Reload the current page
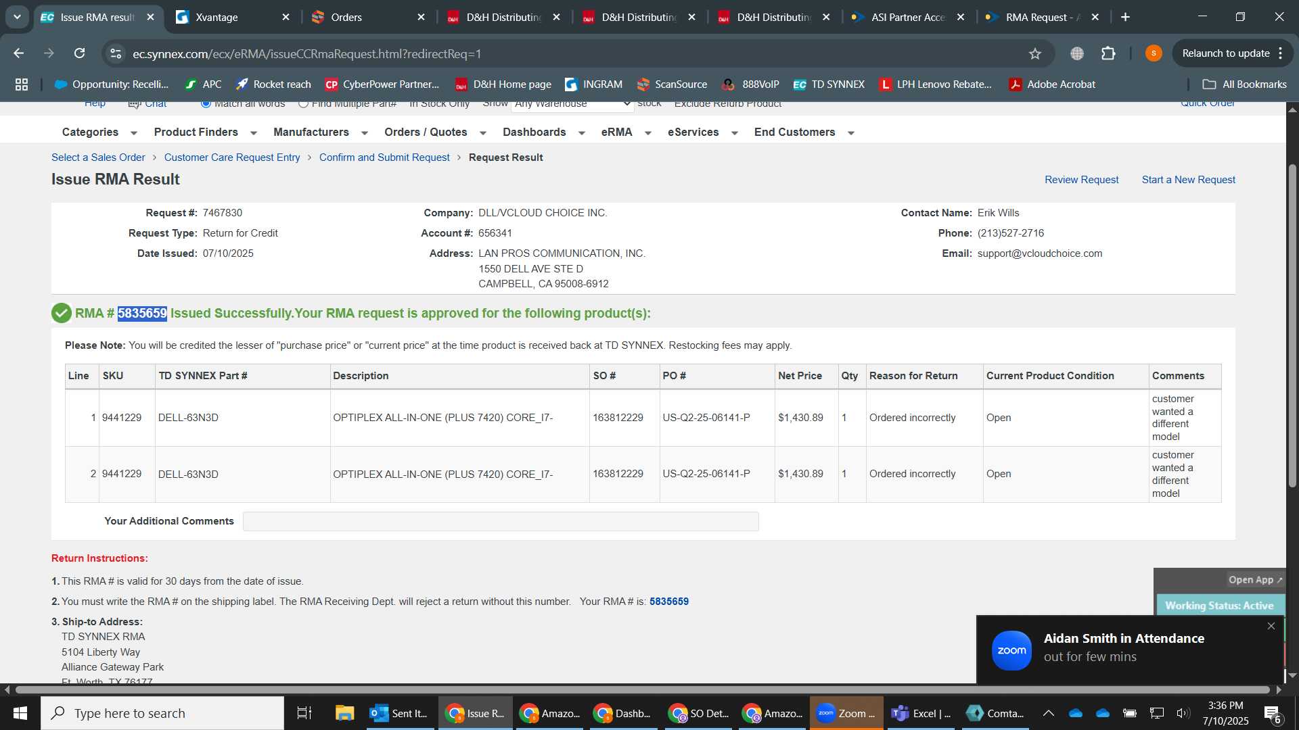1299x730 pixels. pyautogui.click(x=79, y=53)
